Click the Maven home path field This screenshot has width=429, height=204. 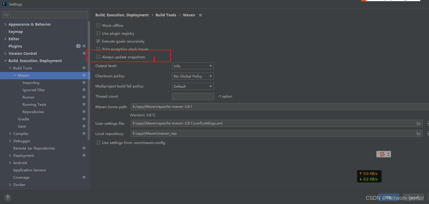280,107
